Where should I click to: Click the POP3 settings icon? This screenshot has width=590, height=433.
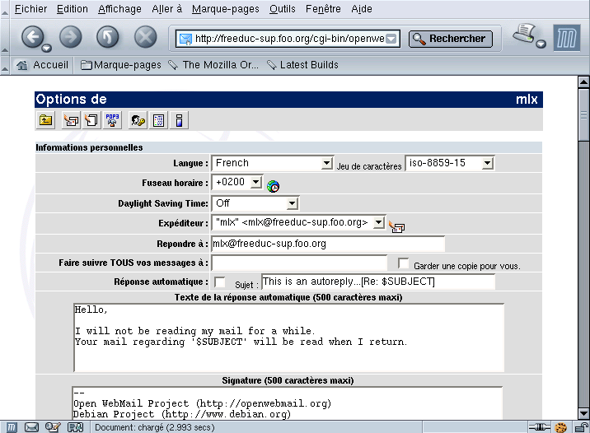112,120
